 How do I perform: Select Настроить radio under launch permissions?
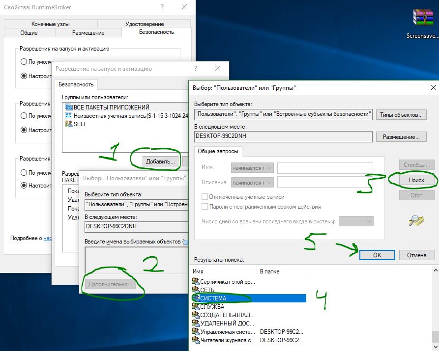coord(24,76)
